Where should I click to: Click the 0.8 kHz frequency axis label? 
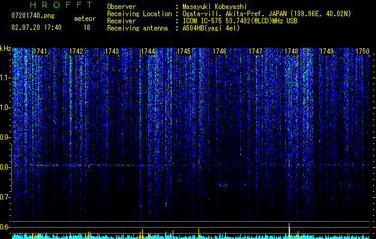(x=5, y=167)
